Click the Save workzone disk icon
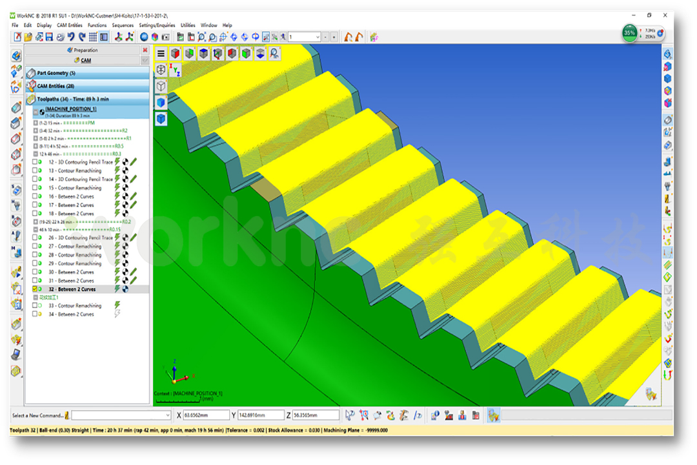Viewport: 697px width, 465px height. [x=49, y=37]
